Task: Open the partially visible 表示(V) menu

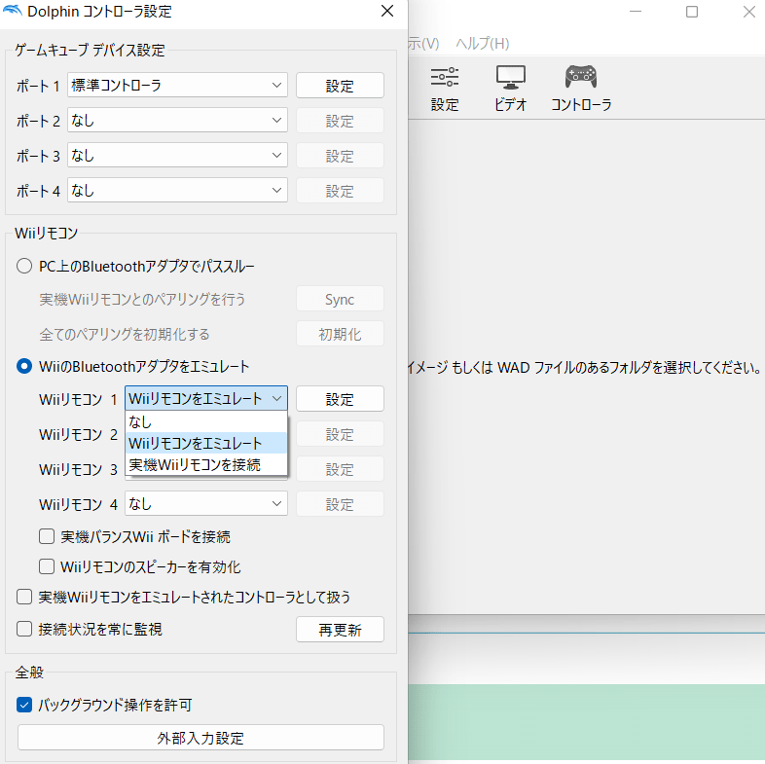Action: coord(423,44)
